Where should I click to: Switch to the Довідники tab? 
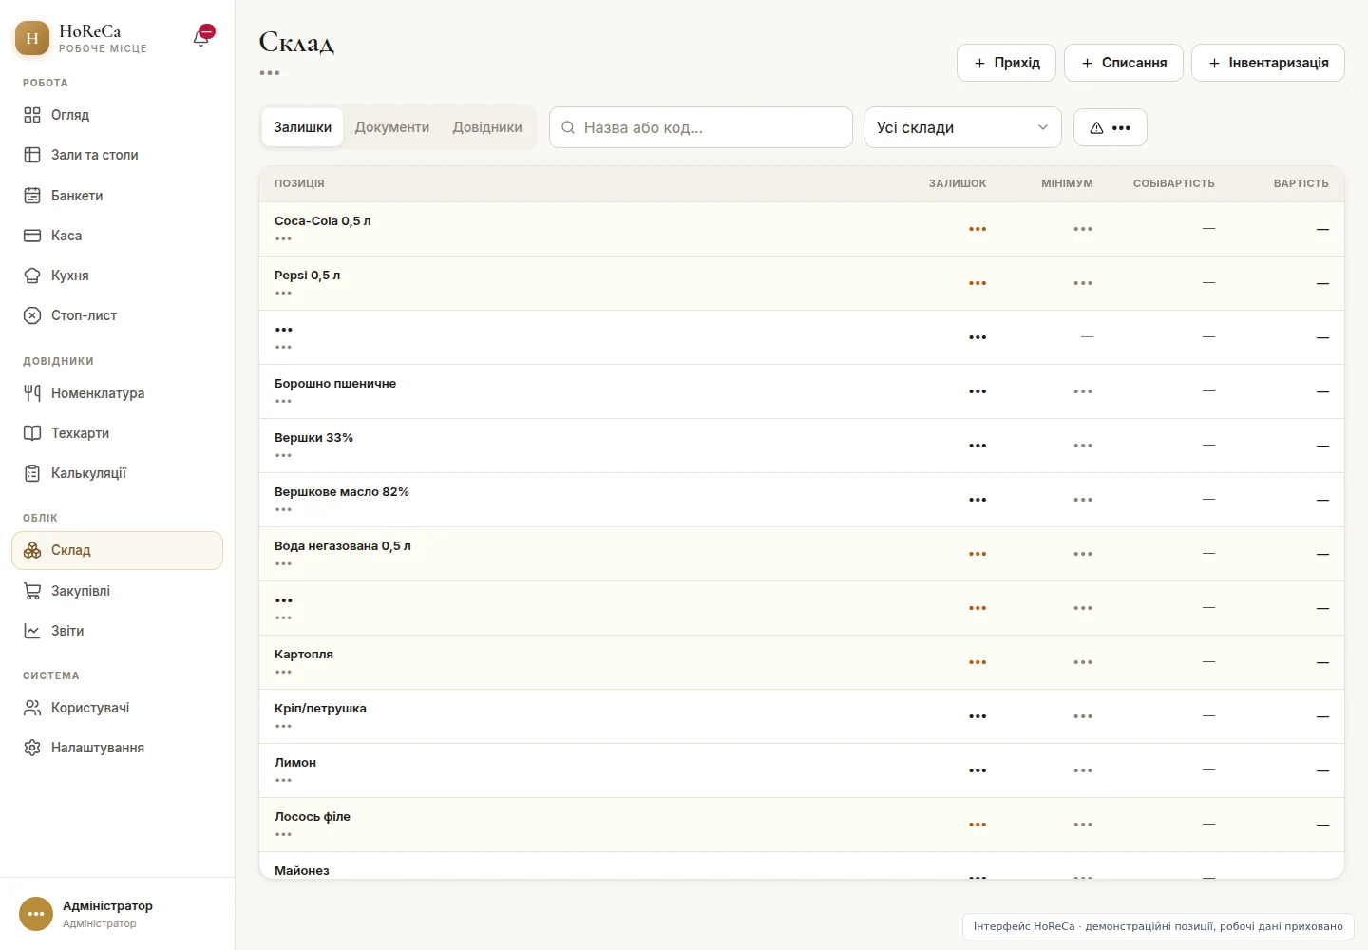tap(487, 127)
